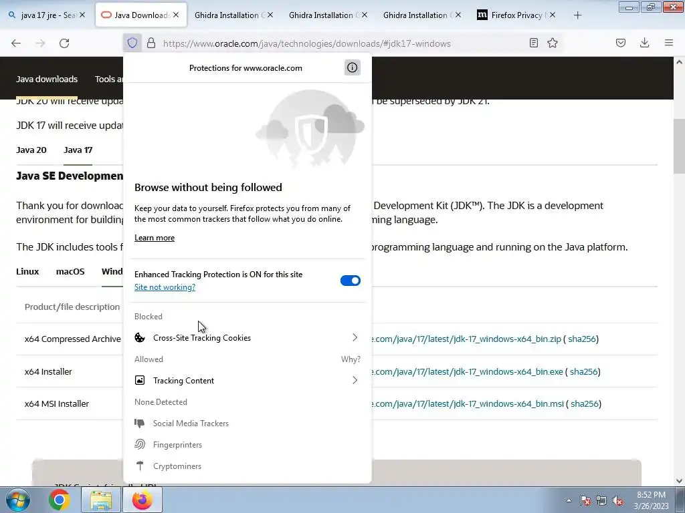Toggle reader view icon in address bar
685x513 pixels.
pyautogui.click(x=533, y=43)
